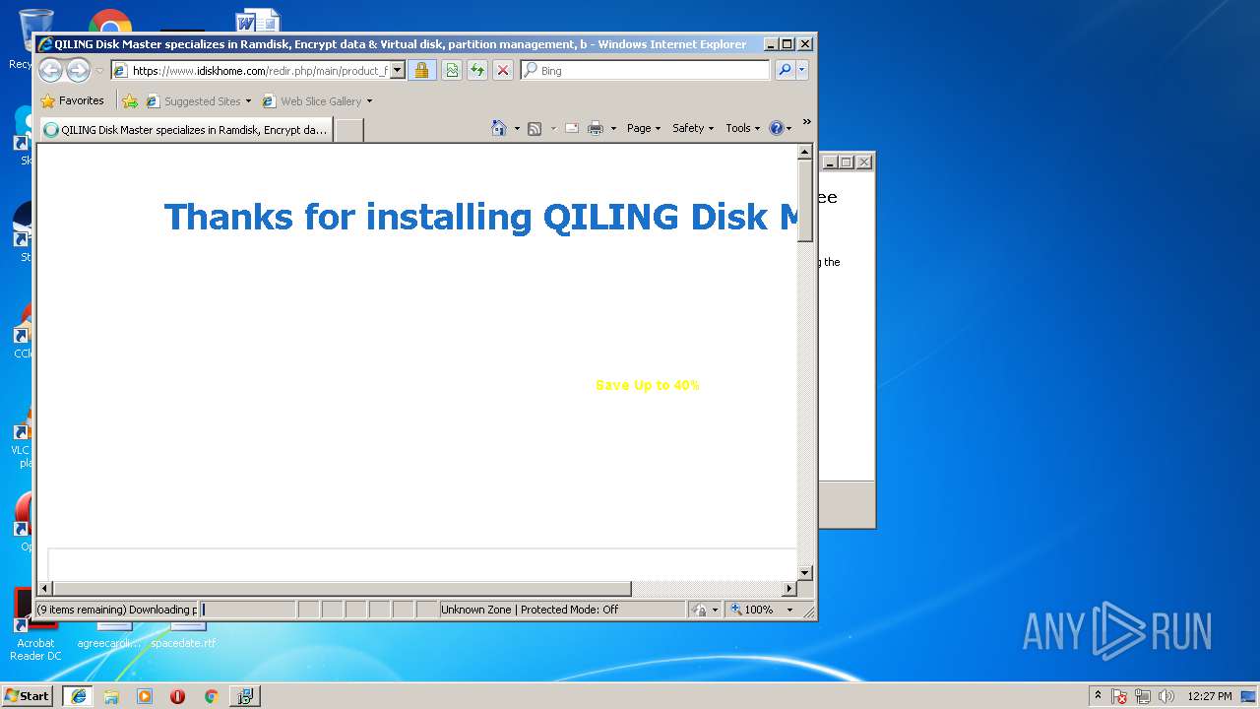Image resolution: width=1260 pixels, height=709 pixels.
Task: Minimize the background installer window
Action: tap(830, 162)
